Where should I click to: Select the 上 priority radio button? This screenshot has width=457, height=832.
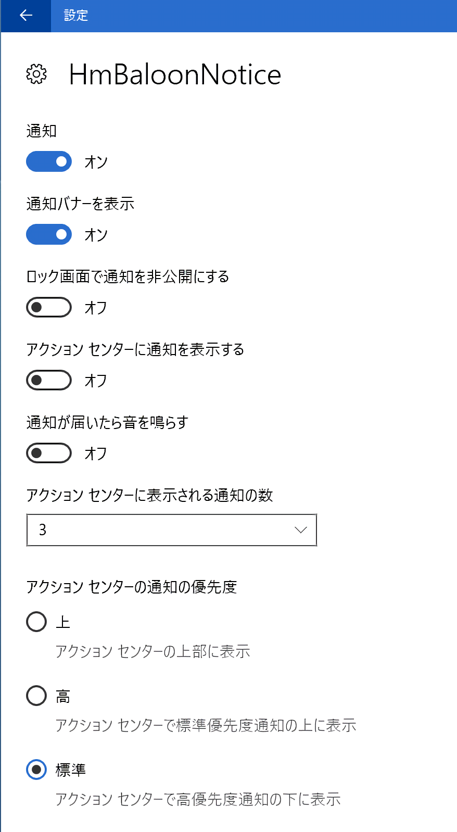pyautogui.click(x=36, y=622)
